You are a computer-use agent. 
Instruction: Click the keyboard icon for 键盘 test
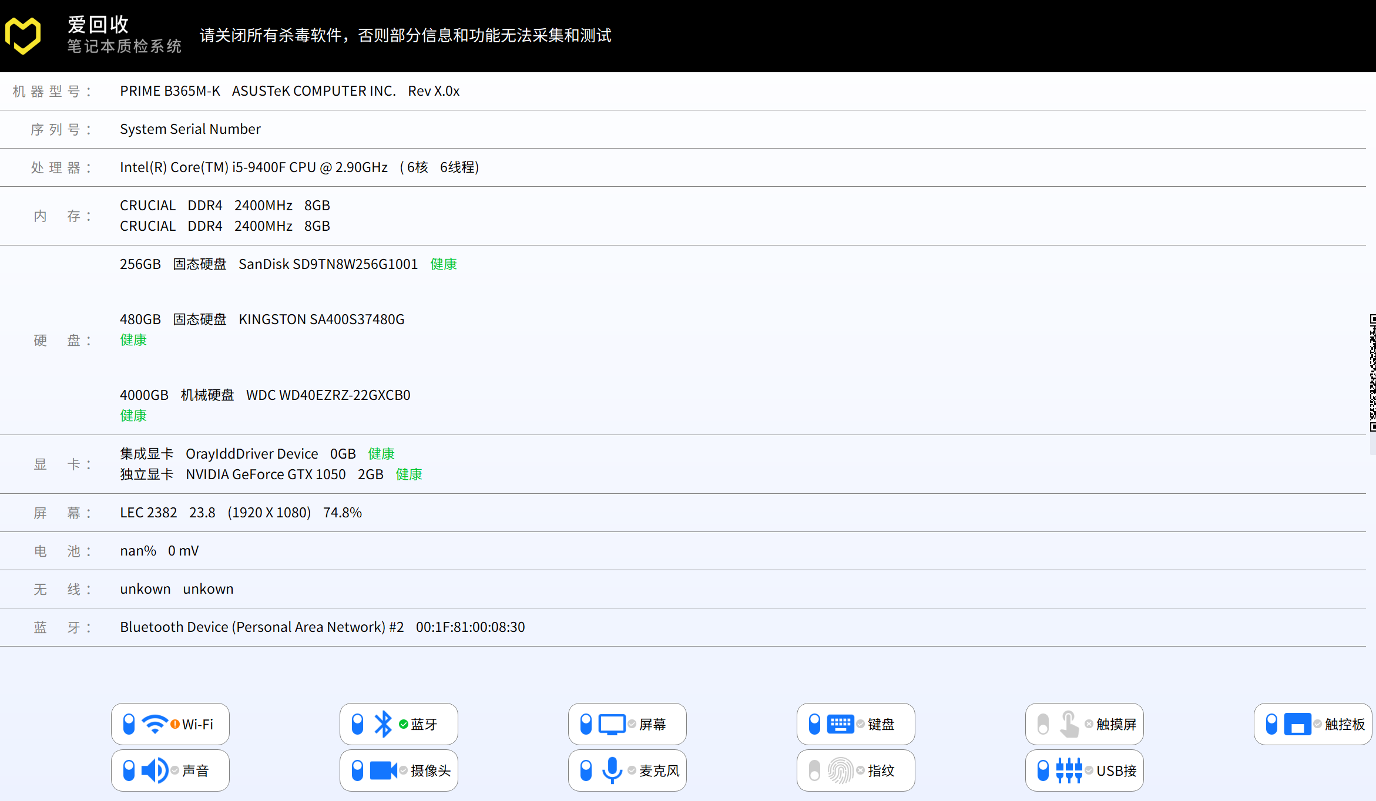pyautogui.click(x=841, y=724)
